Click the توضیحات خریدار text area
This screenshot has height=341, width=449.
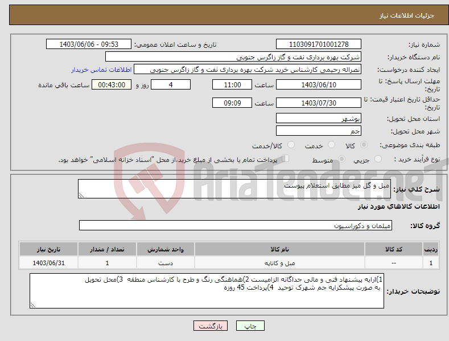pos(207,291)
